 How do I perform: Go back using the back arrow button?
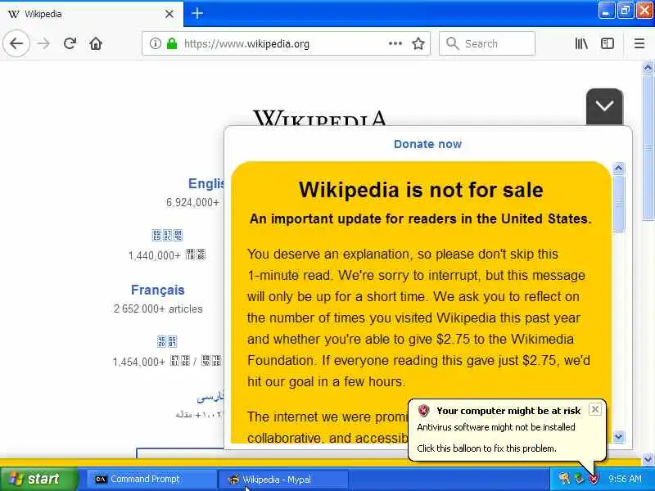16,43
